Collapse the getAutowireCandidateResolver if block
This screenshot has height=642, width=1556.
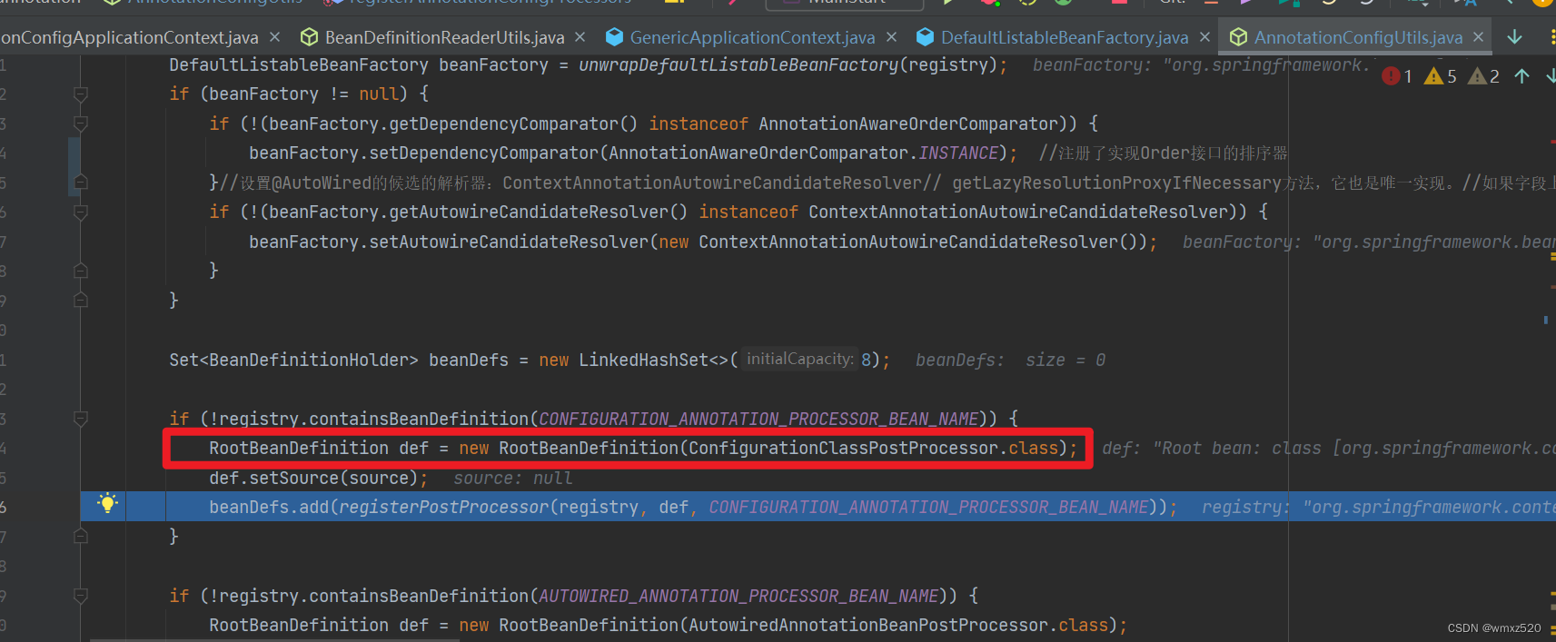coord(81,212)
